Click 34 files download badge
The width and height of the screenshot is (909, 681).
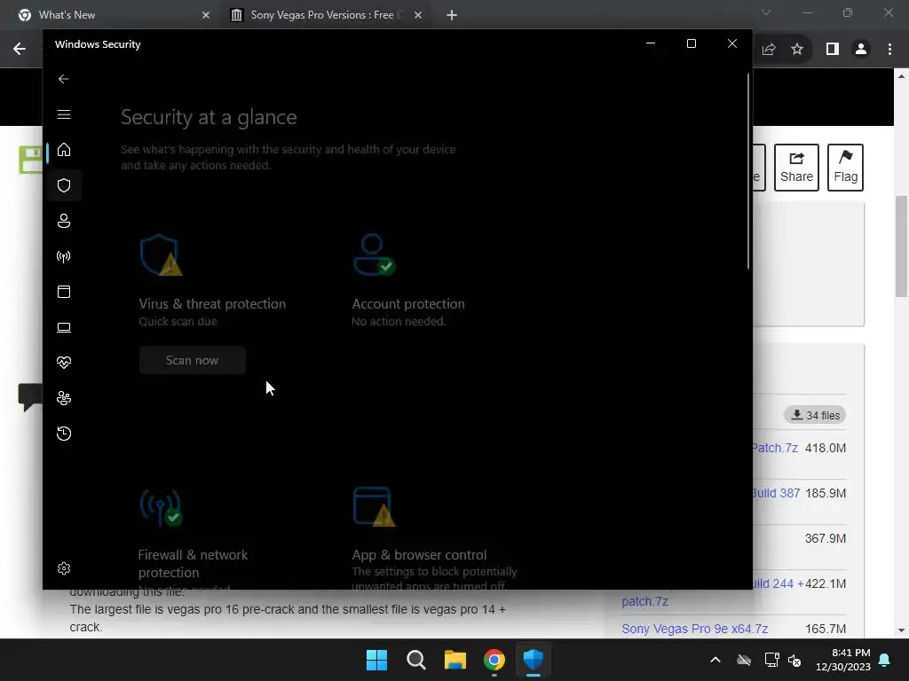coord(815,415)
